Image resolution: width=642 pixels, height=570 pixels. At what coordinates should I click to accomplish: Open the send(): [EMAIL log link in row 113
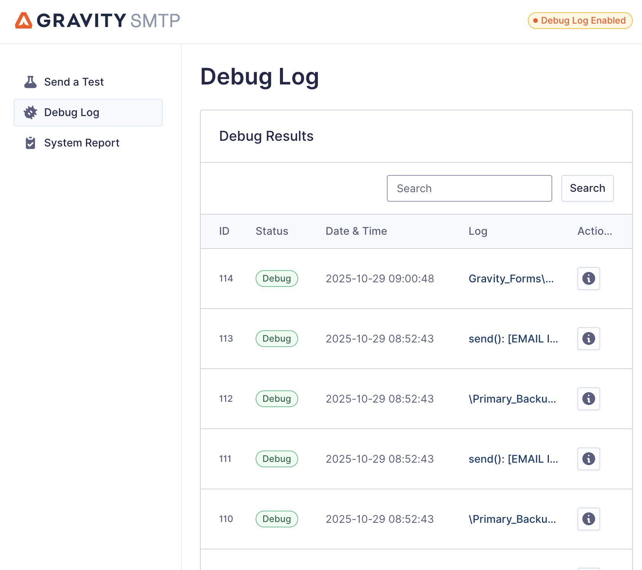tap(513, 339)
